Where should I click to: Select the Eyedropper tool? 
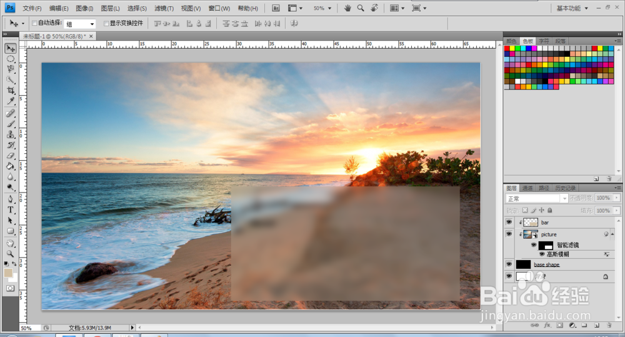pos(11,101)
